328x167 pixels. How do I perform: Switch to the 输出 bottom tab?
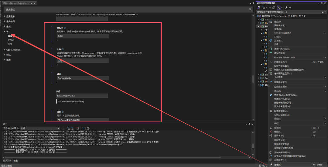[16, 161]
